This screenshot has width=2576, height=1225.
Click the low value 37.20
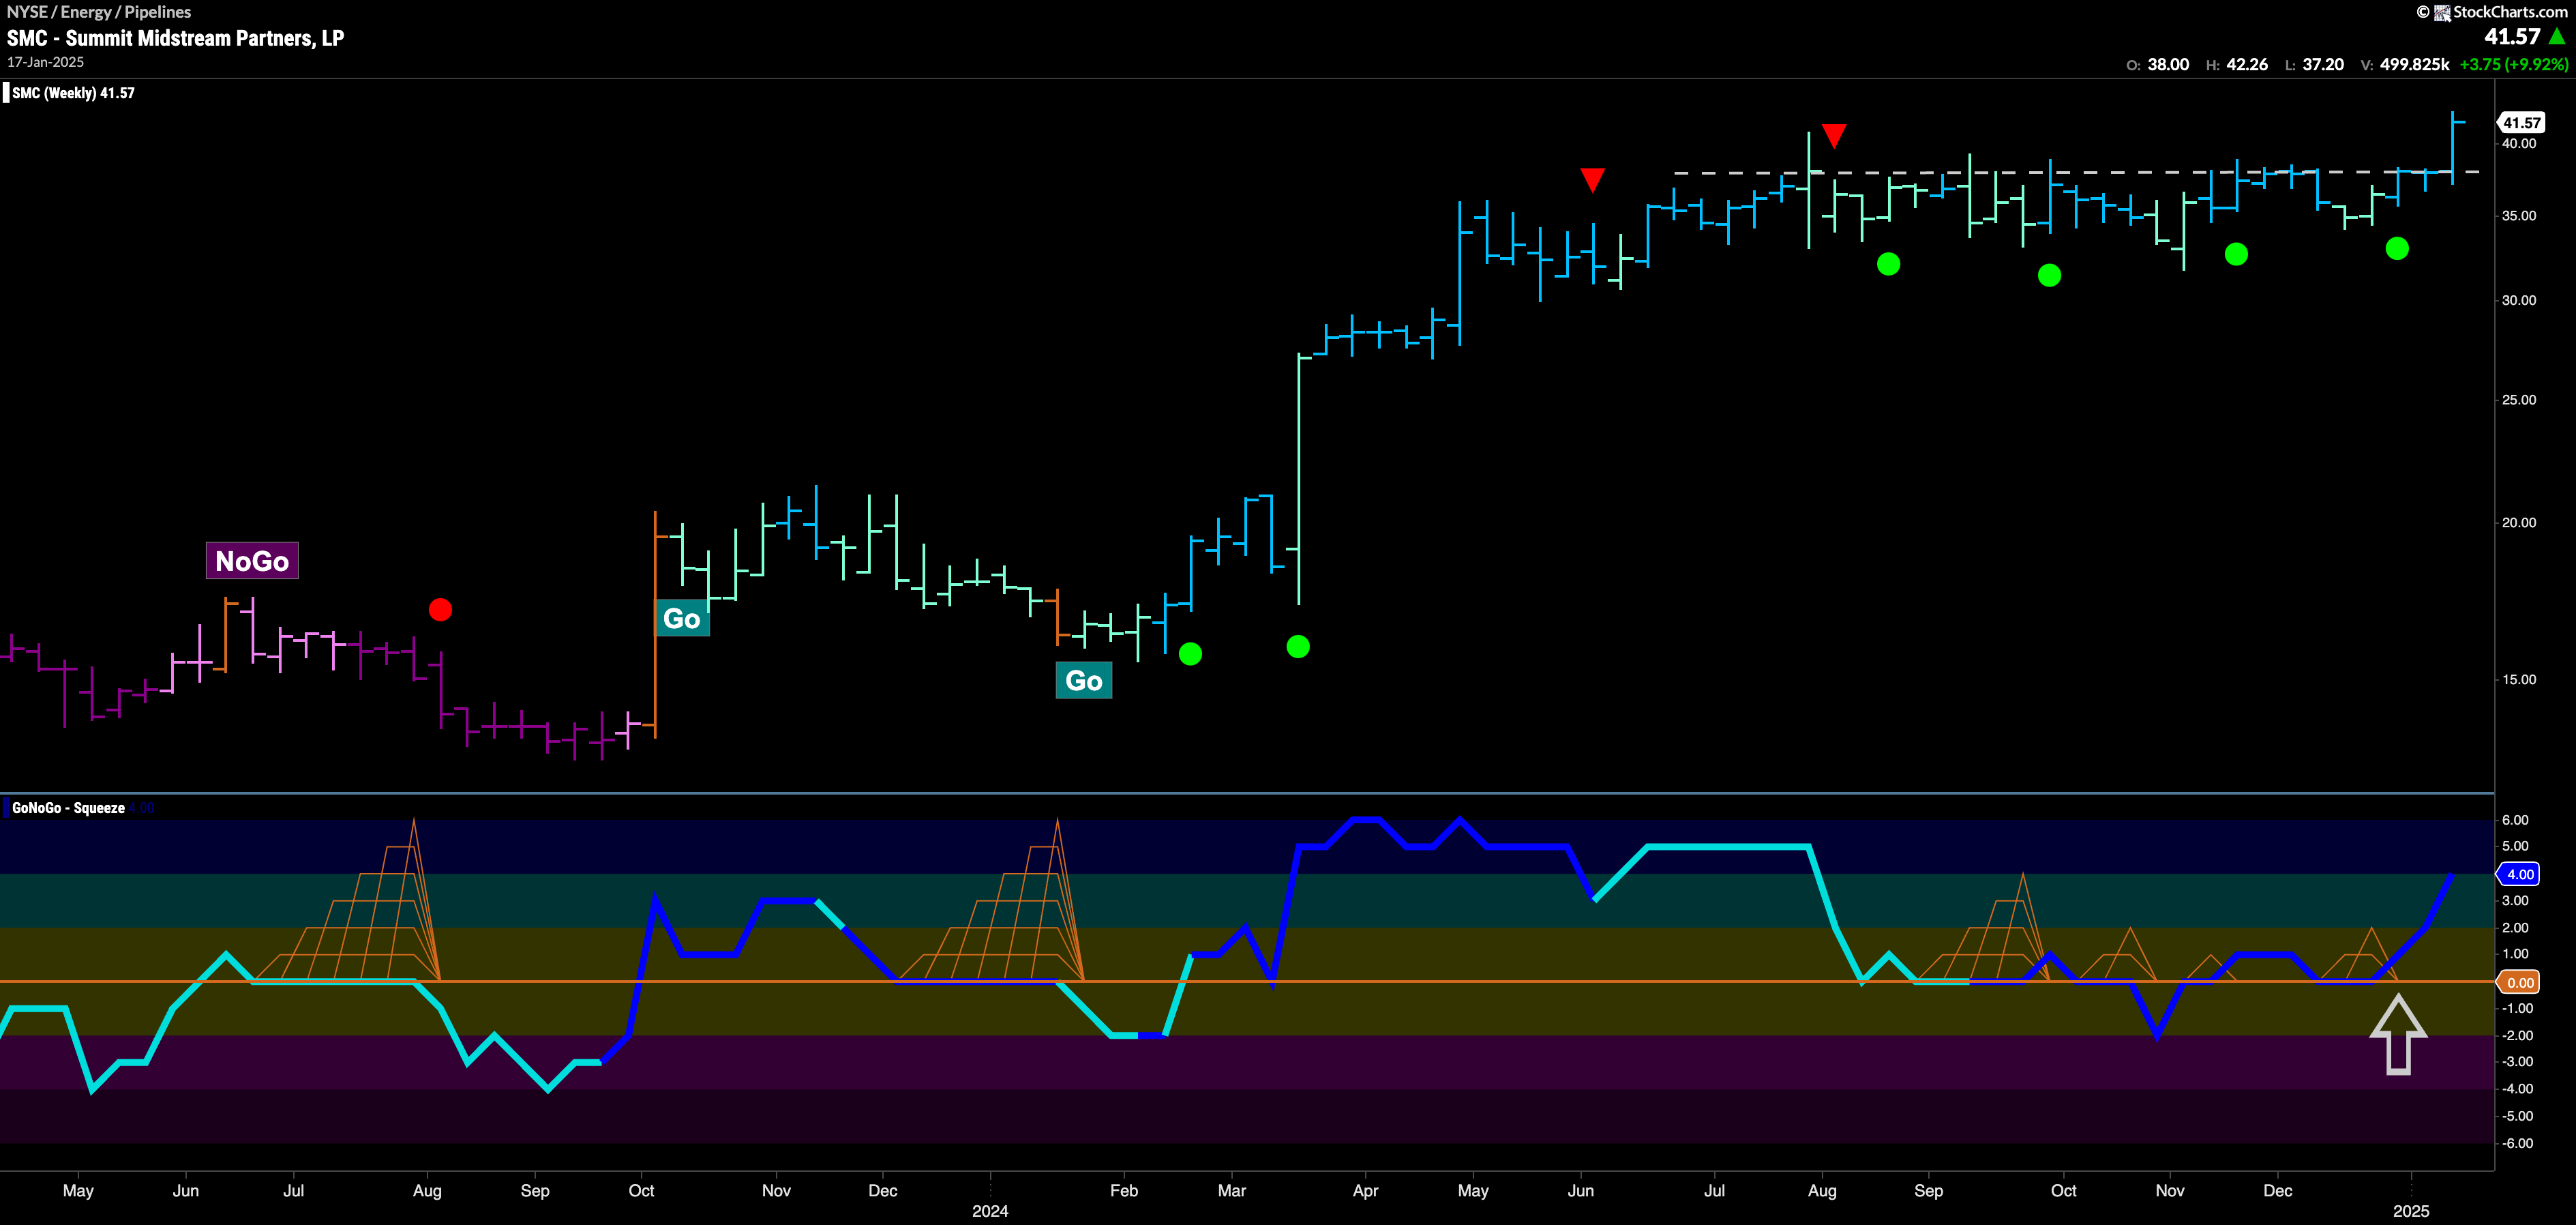pos(2323,64)
